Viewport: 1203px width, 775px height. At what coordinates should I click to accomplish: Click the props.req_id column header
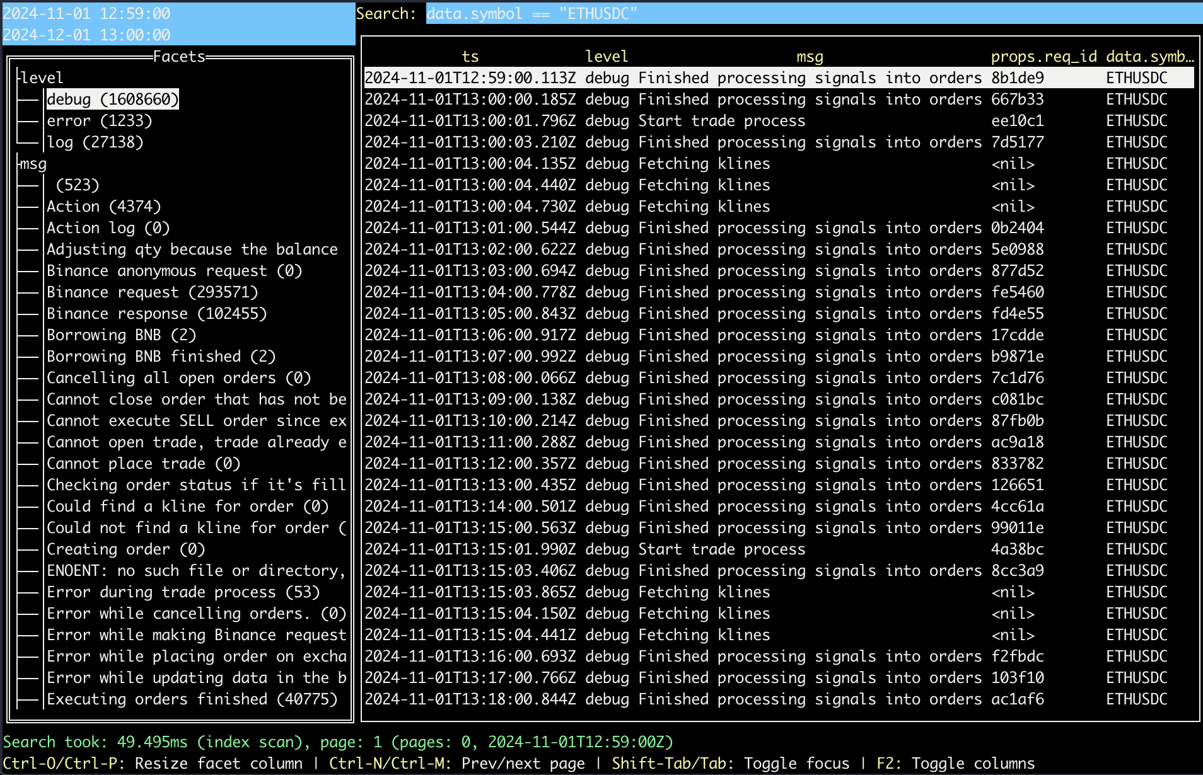pos(1043,56)
